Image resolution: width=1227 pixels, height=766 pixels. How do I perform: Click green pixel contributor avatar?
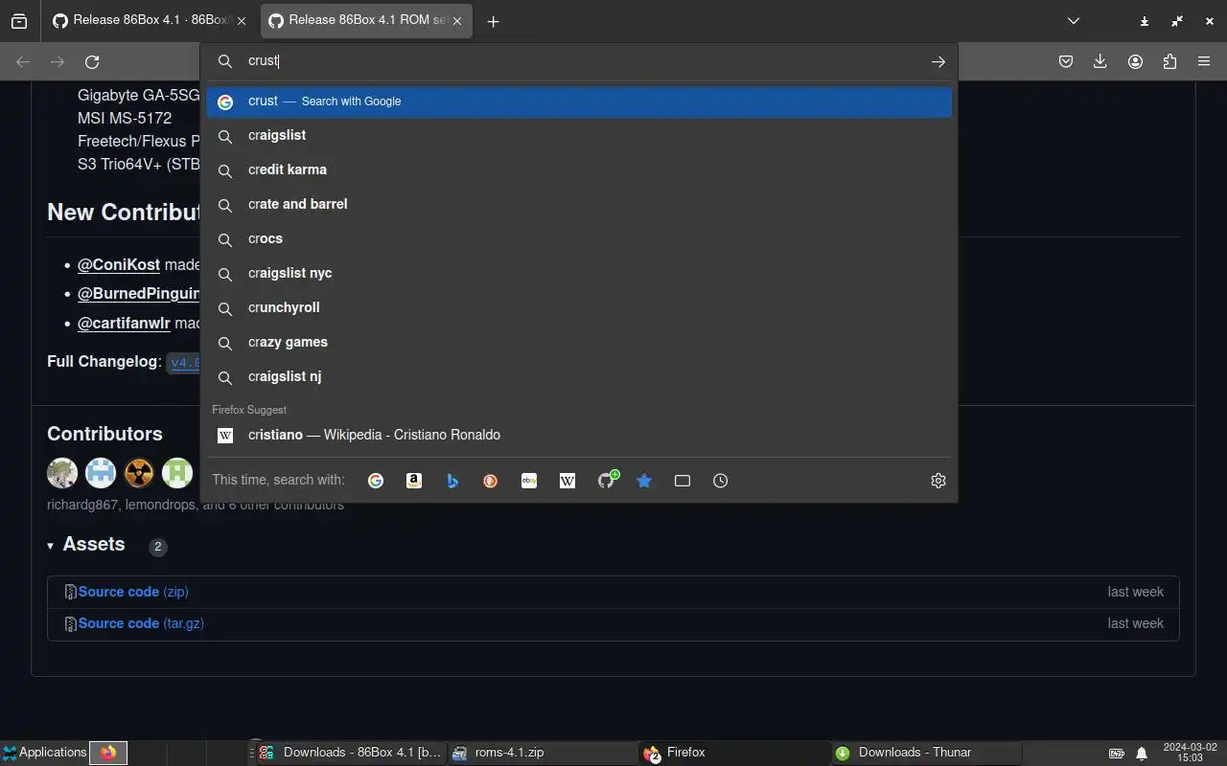tap(177, 473)
